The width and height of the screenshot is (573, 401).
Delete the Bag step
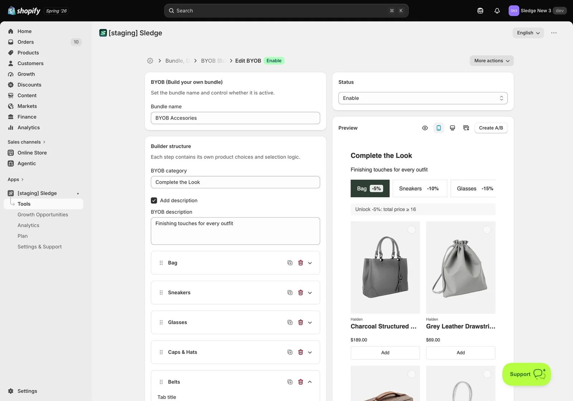tap(300, 263)
